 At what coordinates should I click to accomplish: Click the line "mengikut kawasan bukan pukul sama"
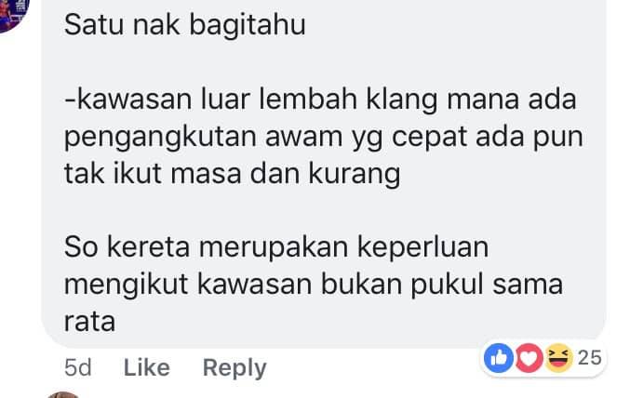click(314, 285)
